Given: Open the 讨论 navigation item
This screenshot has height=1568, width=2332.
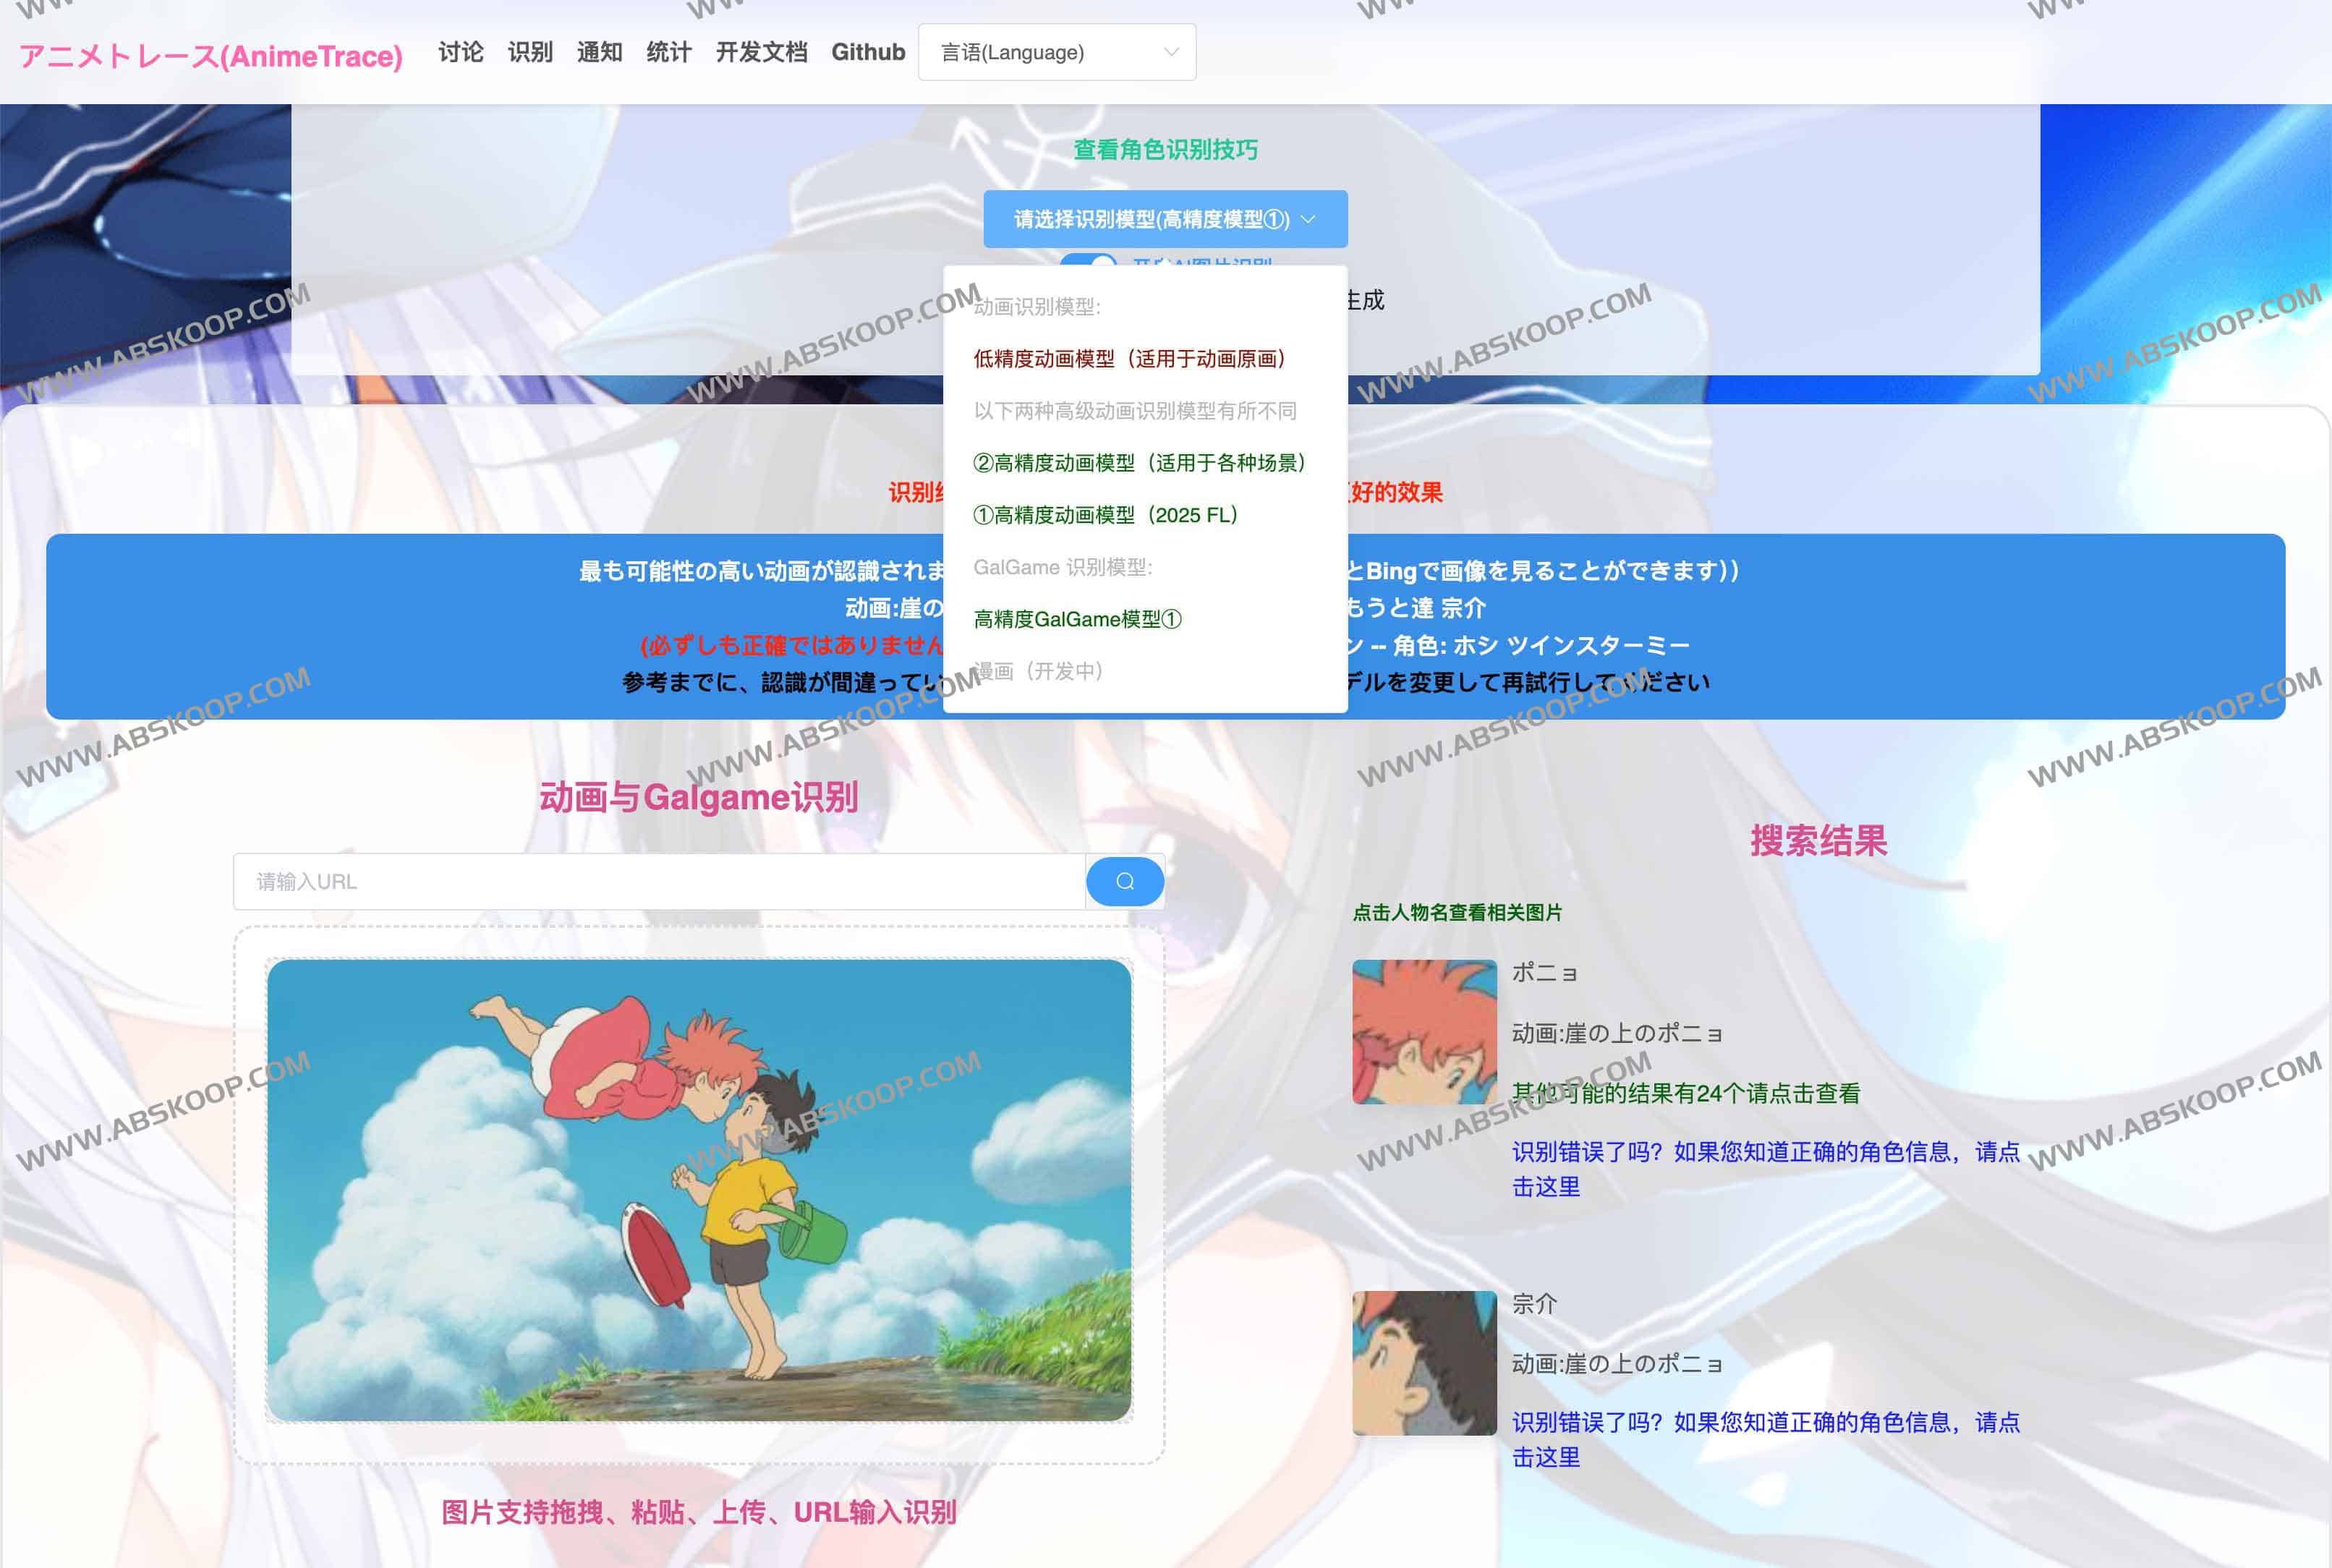Looking at the screenshot, I should pyautogui.click(x=461, y=52).
